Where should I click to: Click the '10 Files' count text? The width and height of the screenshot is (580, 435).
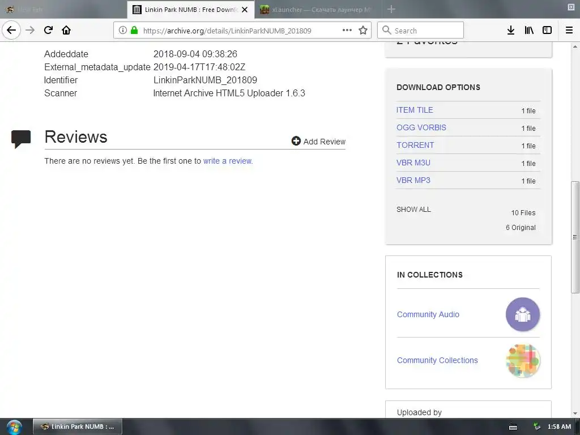point(523,213)
